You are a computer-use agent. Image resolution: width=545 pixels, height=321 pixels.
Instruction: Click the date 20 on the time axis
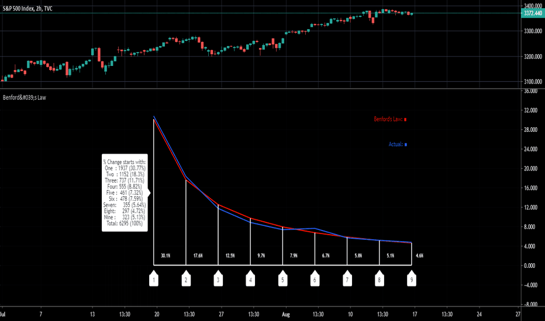(157, 315)
